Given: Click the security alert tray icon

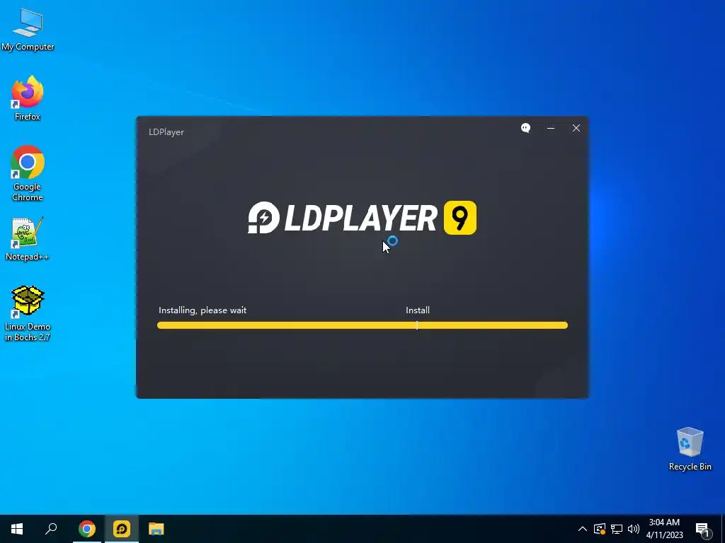Looking at the screenshot, I should tap(600, 529).
